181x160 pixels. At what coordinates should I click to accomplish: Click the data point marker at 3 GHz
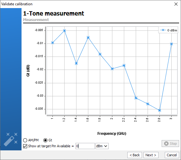click(171, 44)
